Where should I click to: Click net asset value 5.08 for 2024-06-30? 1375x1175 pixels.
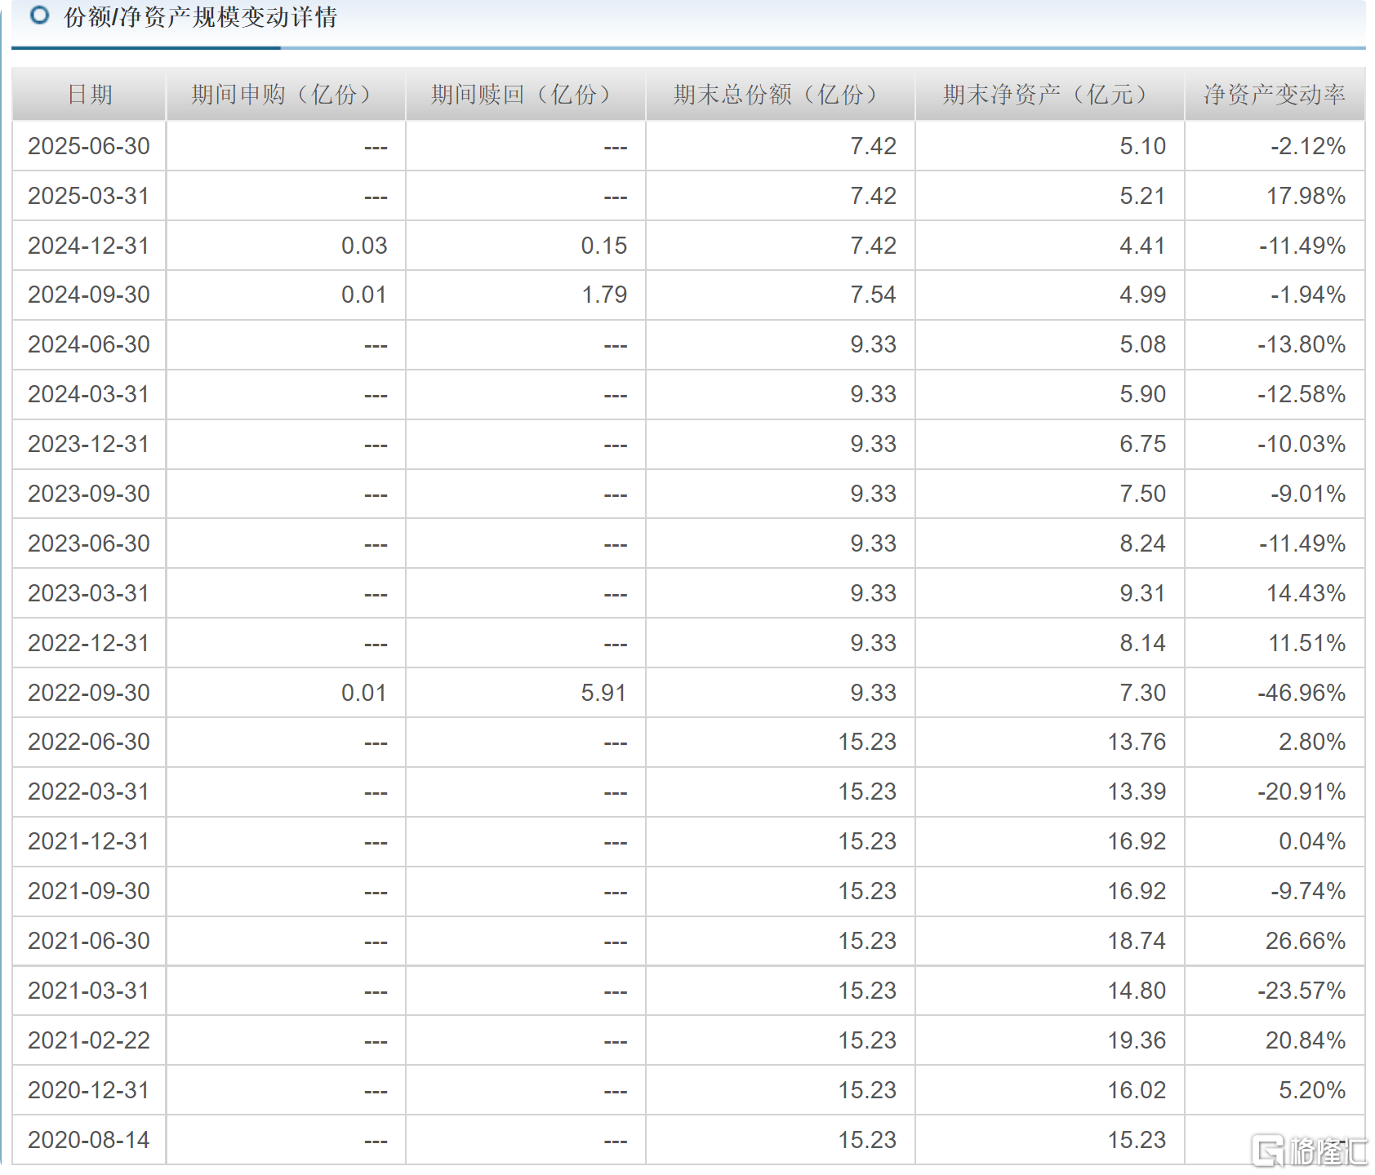(1142, 344)
